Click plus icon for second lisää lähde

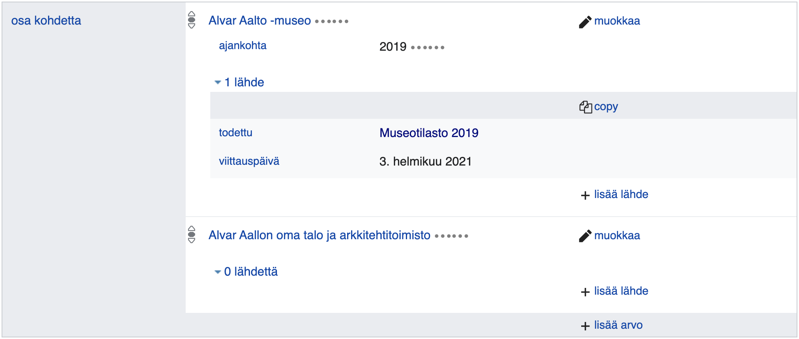(x=585, y=292)
